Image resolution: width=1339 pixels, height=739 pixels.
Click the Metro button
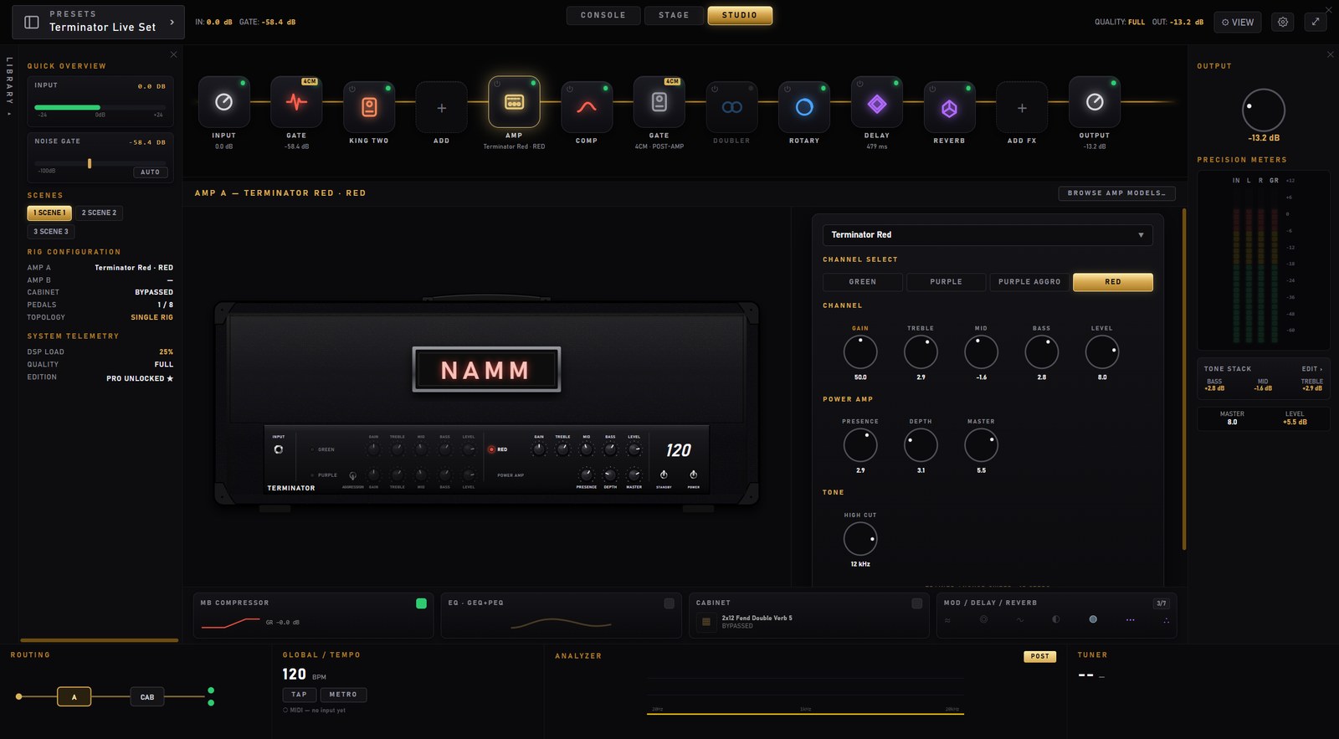click(343, 695)
